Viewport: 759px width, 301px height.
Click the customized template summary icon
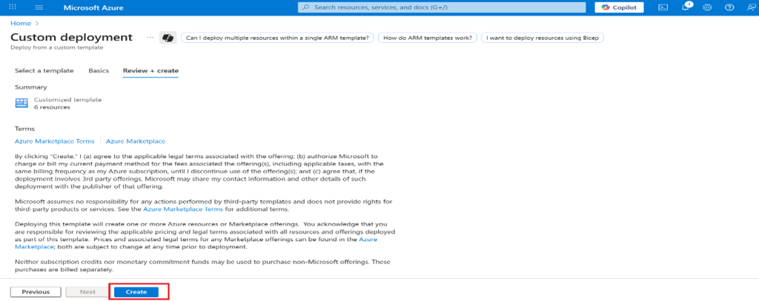21,103
